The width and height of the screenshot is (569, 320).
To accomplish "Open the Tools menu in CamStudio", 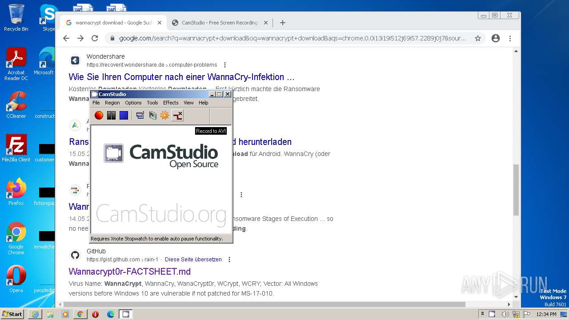I will [152, 103].
